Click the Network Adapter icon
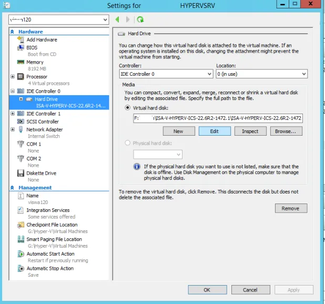This screenshot has height=304, width=325. click(21, 129)
